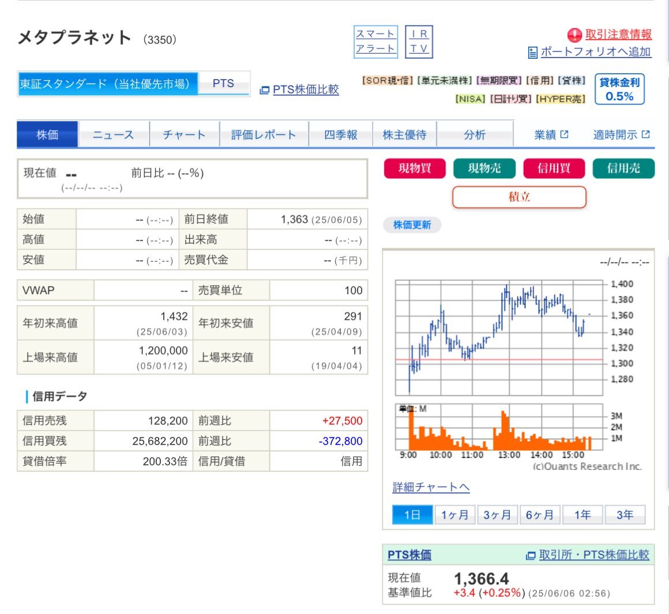Screen dimensions: 669x614
Task: Switch to the チャート tab
Action: [x=185, y=135]
